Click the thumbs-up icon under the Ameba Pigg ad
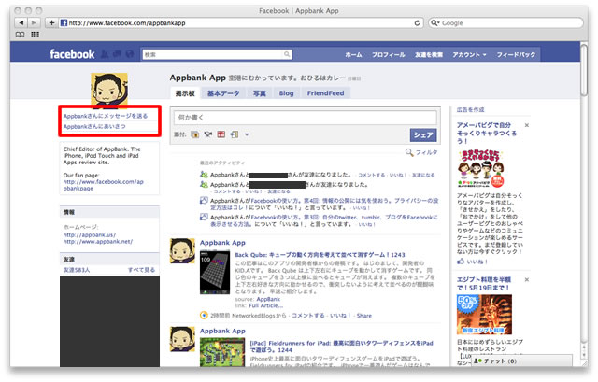Image resolution: width=598 pixels, height=382 pixels. coord(461,262)
